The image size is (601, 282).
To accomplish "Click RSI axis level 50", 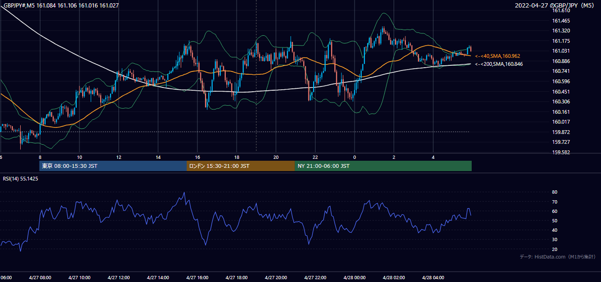I will (554, 220).
